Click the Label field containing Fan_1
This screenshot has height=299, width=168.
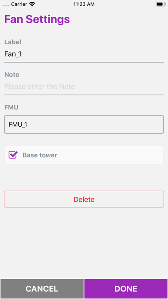pyautogui.click(x=84, y=54)
